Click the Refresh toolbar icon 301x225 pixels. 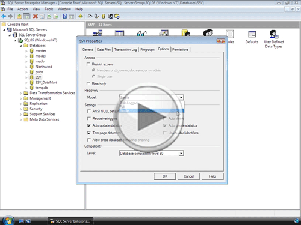click(49, 16)
